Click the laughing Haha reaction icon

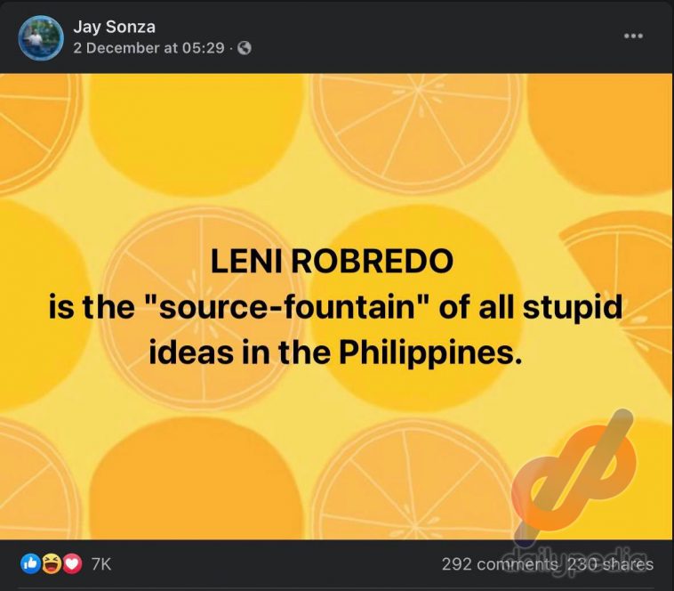[52, 563]
